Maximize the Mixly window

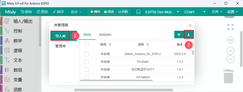coord(226,3)
